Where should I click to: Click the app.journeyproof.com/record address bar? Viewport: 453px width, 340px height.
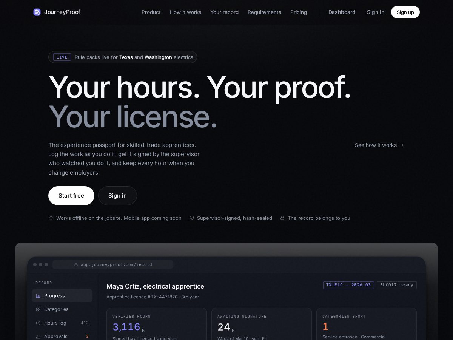point(113,264)
